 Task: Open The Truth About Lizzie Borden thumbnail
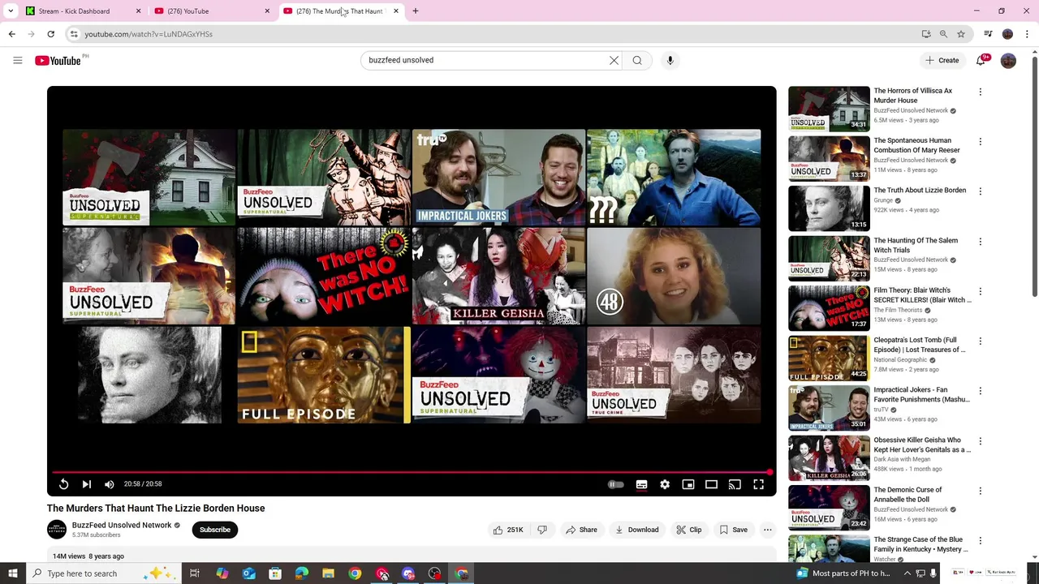pos(829,208)
